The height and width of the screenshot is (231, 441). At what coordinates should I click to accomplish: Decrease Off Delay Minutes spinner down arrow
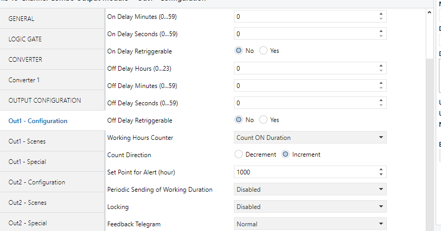point(381,88)
